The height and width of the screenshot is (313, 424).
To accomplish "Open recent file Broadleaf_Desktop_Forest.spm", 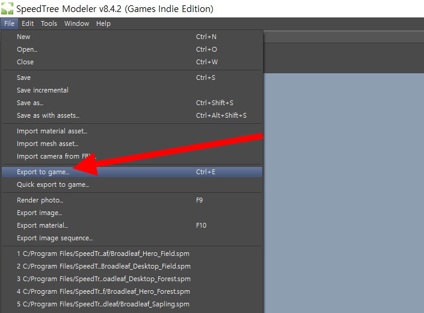I will pyautogui.click(x=132, y=279).
